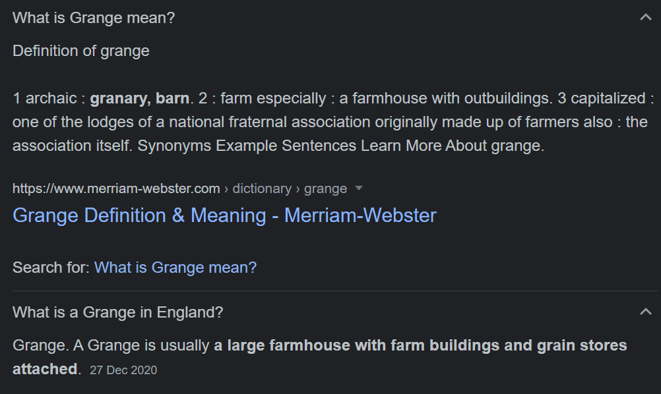661x394 pixels.
Task: Click the "Definition of grange" heading
Action: (81, 51)
